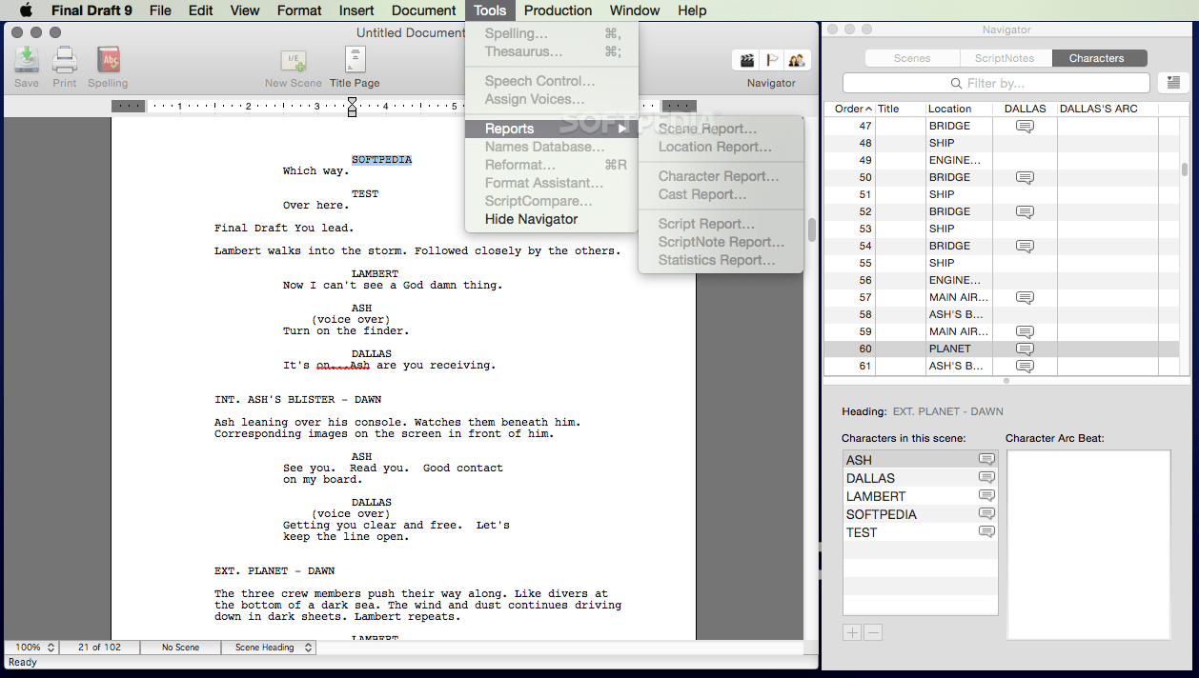Click the DALLAS'S ARC column header

click(1107, 109)
